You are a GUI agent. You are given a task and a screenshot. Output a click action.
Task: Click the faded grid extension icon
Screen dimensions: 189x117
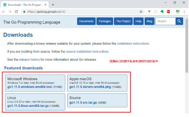tap(156, 12)
